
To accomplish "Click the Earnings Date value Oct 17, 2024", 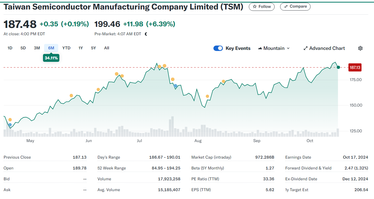I will point(355,157).
